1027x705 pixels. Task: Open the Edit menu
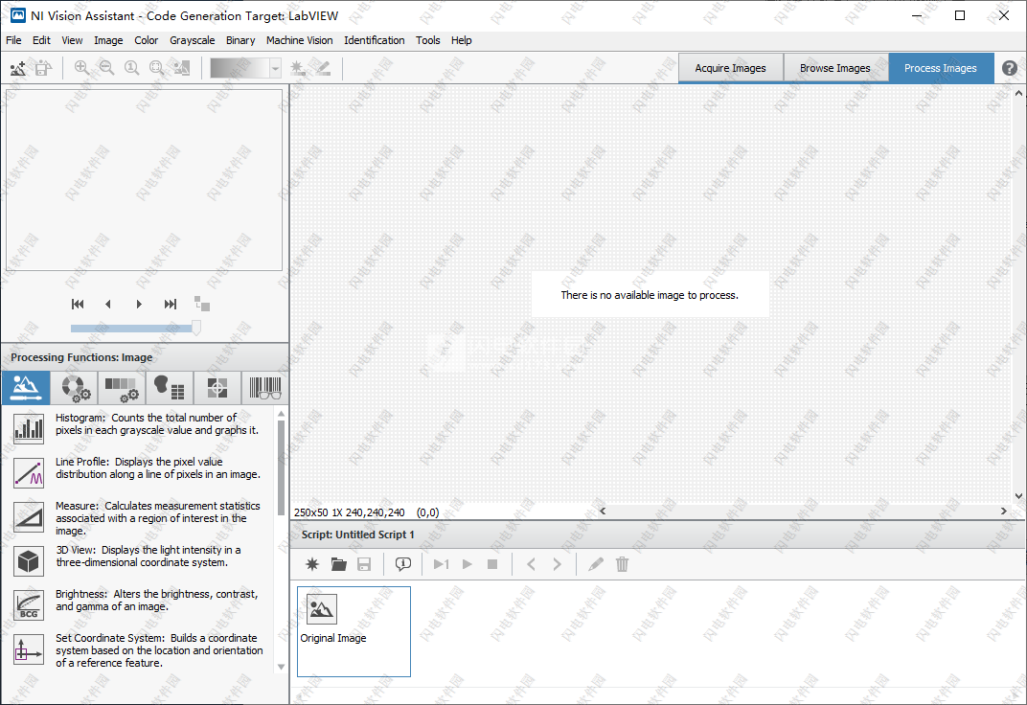click(41, 40)
